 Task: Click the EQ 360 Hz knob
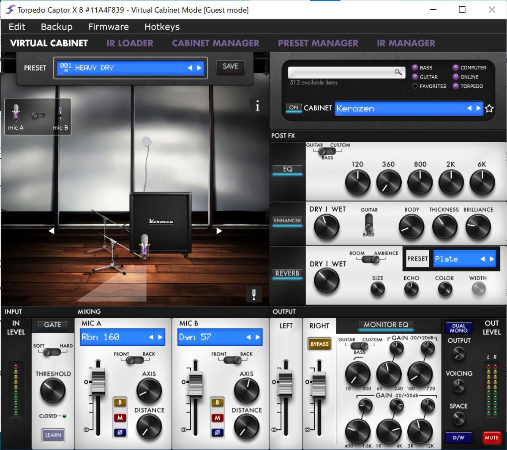[x=389, y=182]
